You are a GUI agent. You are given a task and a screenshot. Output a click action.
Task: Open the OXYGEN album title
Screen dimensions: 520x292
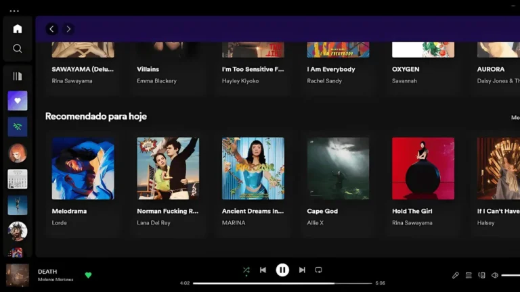coord(406,69)
